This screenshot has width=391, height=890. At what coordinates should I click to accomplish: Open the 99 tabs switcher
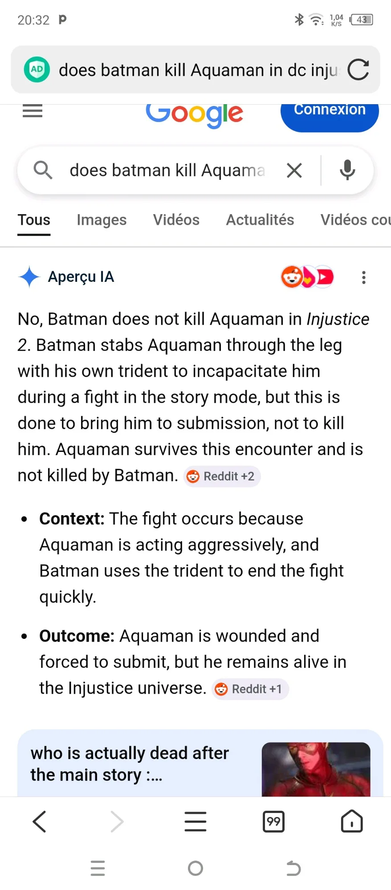coord(273,821)
